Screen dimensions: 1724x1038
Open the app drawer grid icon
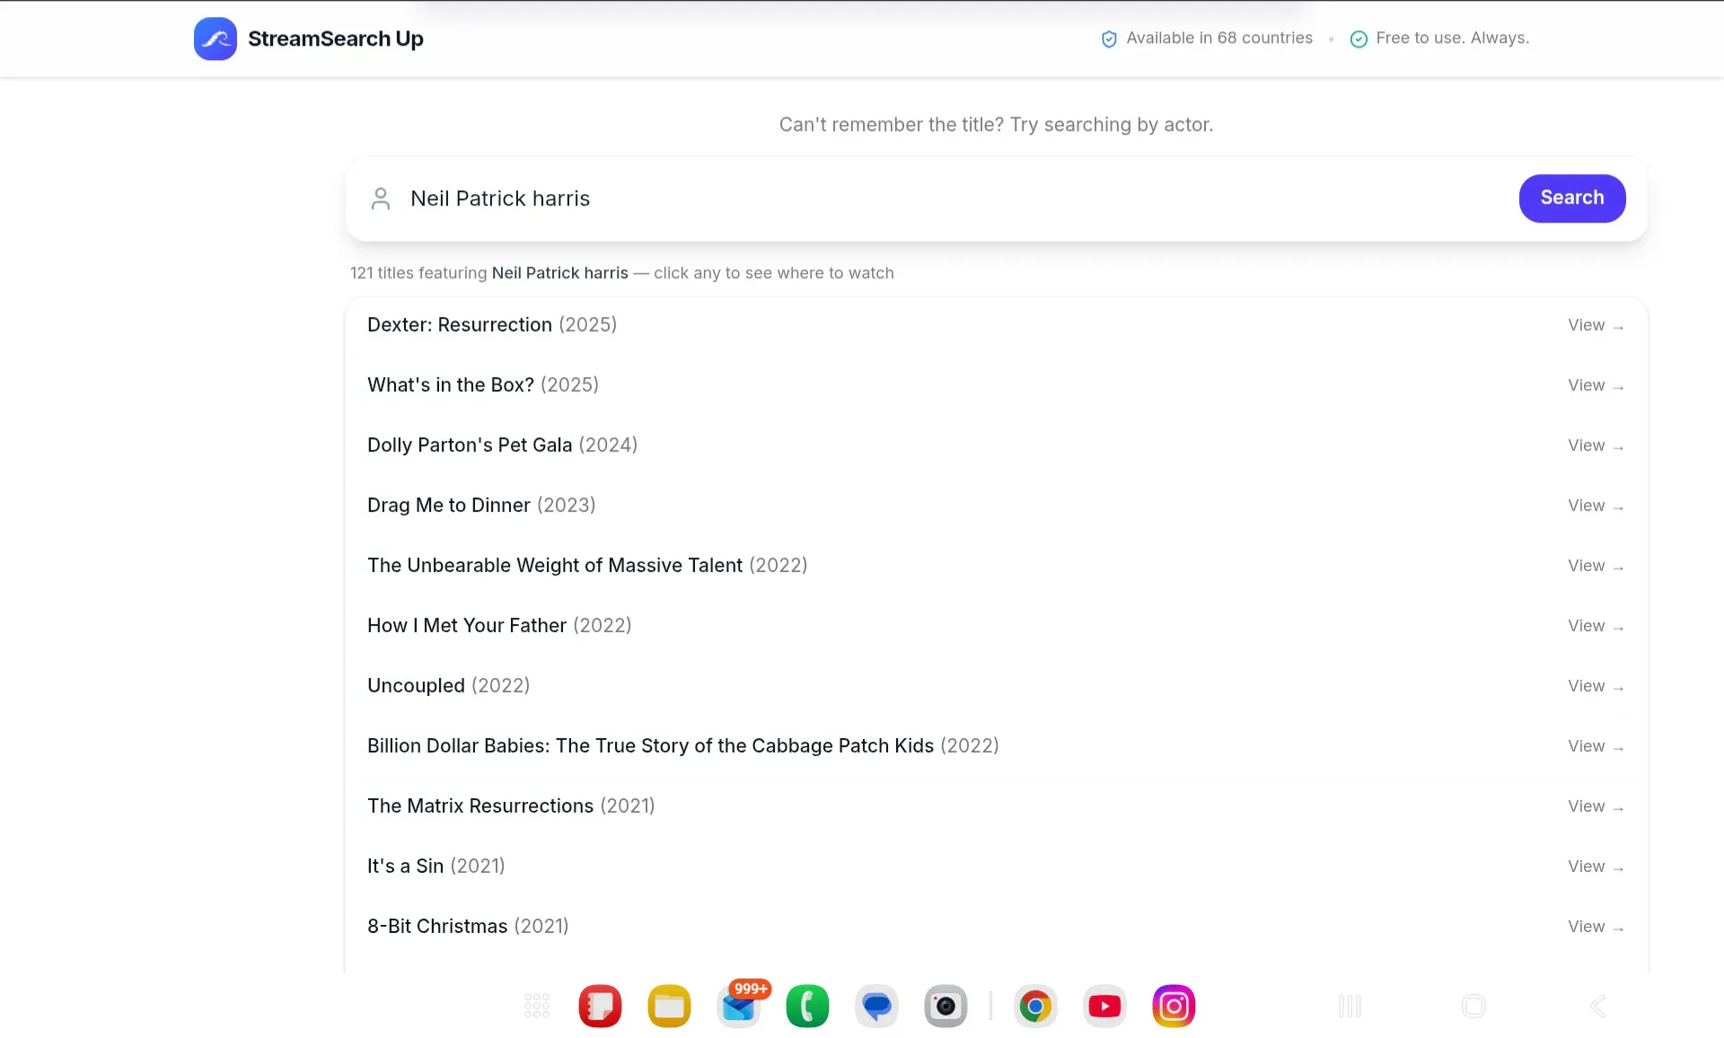(x=537, y=1006)
